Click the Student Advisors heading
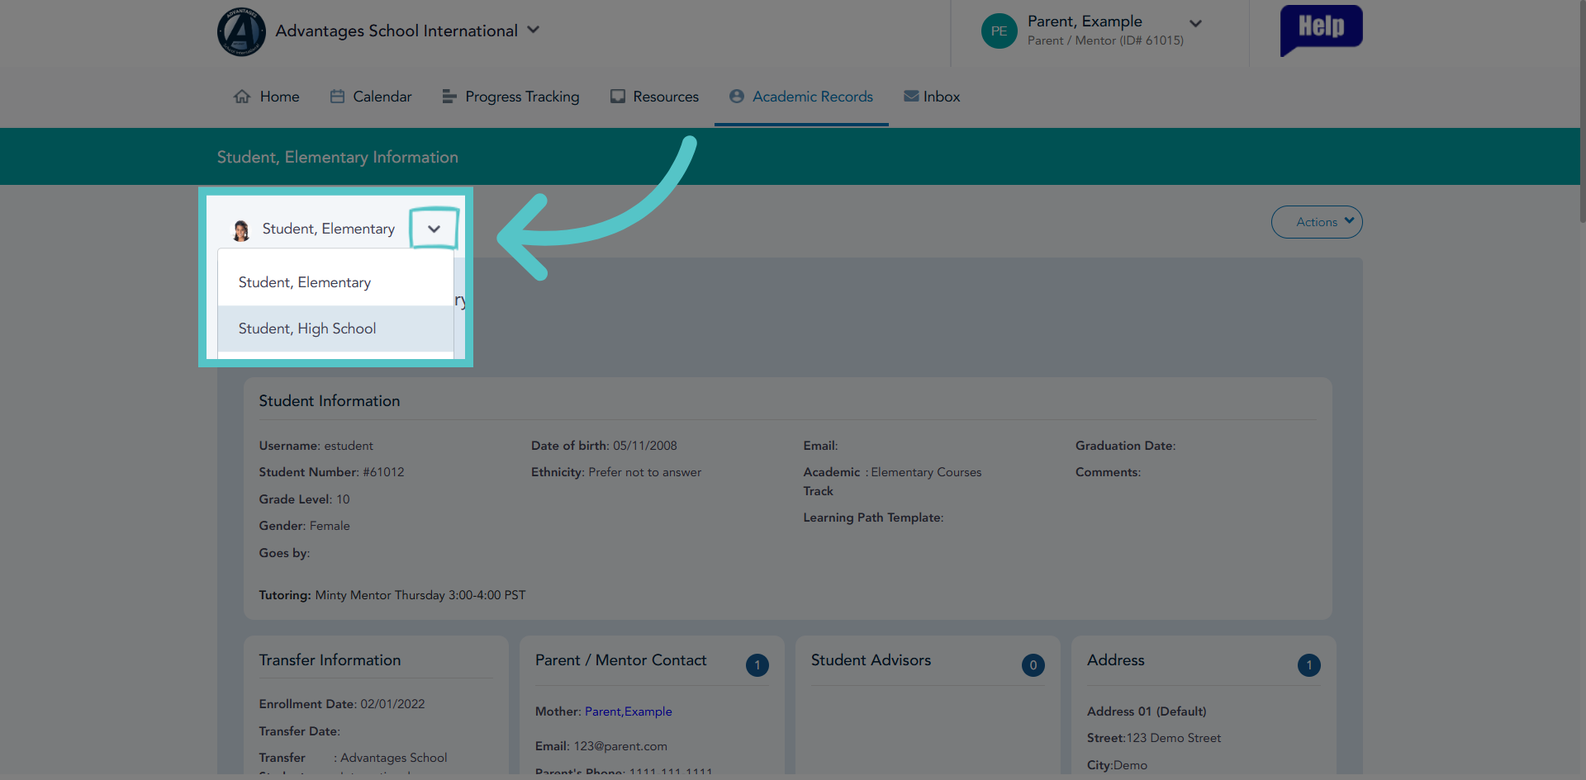Image resolution: width=1586 pixels, height=780 pixels. [871, 660]
